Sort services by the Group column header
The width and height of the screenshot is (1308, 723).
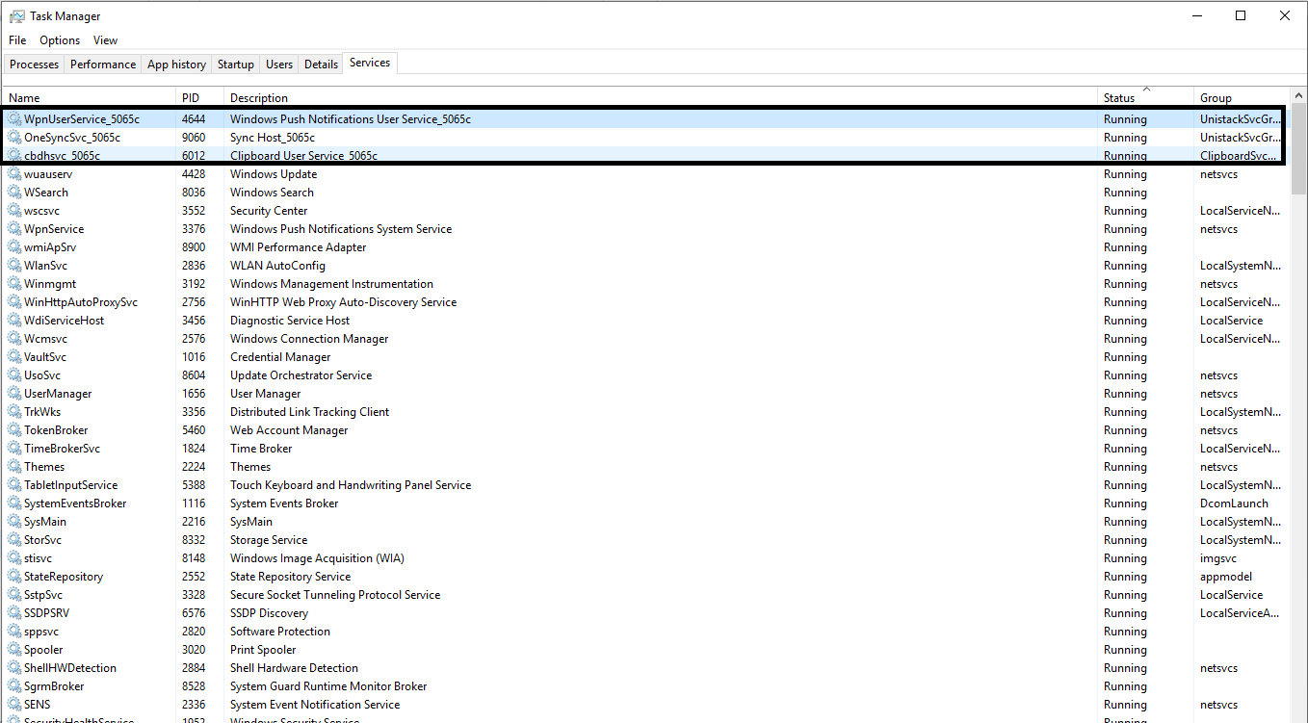coord(1242,97)
